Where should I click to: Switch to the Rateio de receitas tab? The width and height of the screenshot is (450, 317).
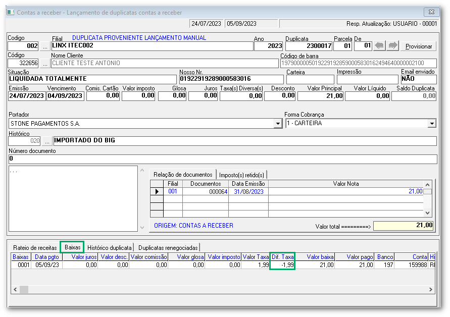[x=35, y=247]
